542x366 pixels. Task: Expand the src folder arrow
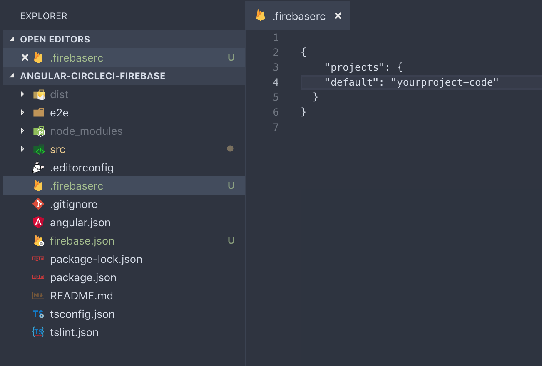22,149
